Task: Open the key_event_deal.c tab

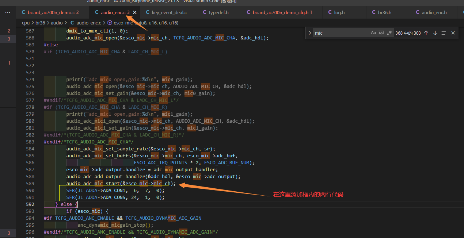Action: 169,12
